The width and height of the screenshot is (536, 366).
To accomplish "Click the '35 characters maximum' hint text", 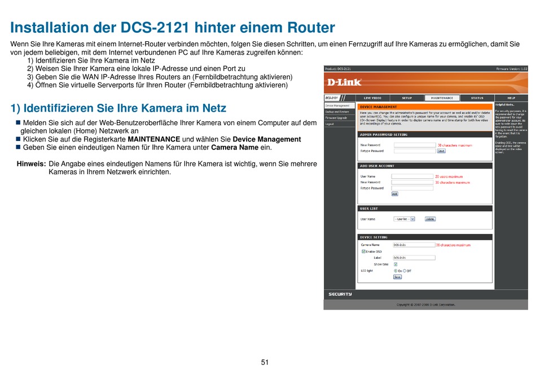I will tap(453, 245).
